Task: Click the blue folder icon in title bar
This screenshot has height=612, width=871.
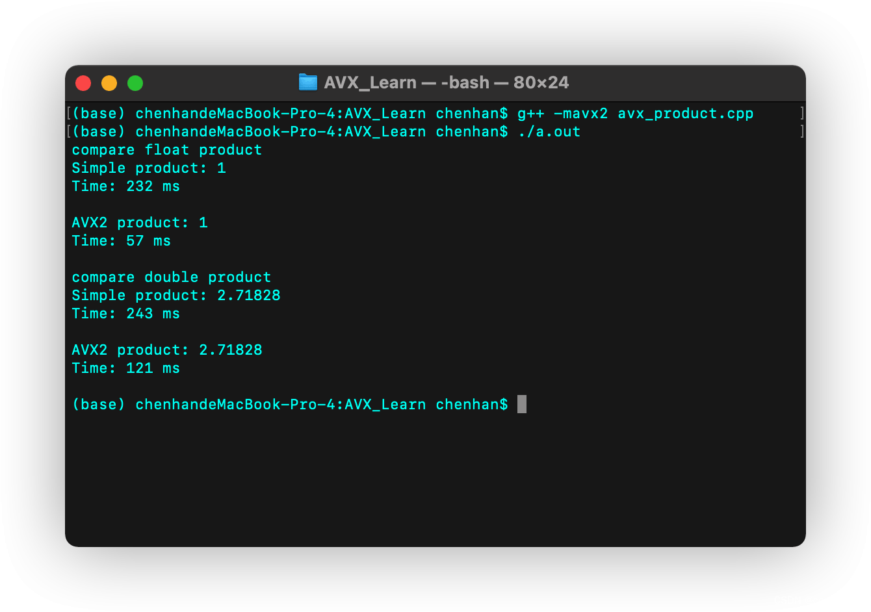Action: click(307, 83)
